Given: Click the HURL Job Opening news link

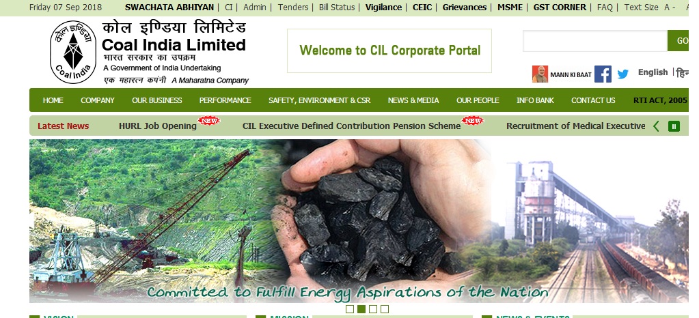Looking at the screenshot, I should 158,126.
